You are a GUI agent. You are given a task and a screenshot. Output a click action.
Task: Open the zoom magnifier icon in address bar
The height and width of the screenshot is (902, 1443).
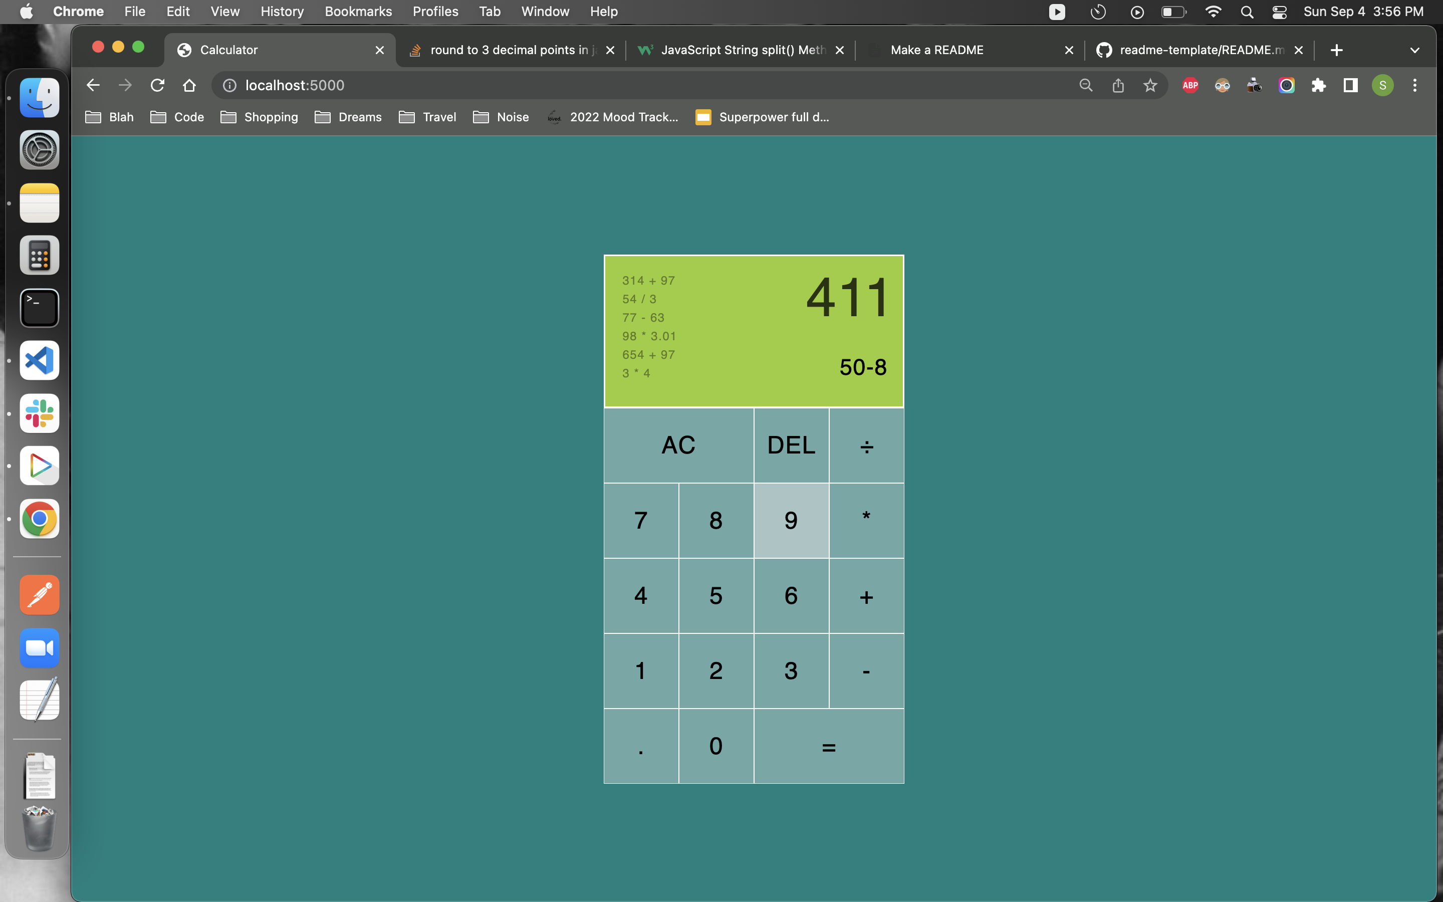click(x=1086, y=85)
